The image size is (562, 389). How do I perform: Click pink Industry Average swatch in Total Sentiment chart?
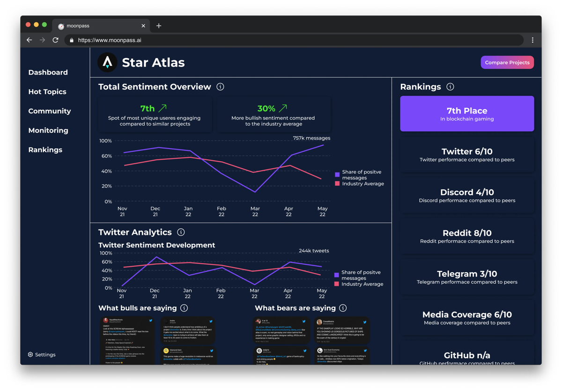pos(337,184)
